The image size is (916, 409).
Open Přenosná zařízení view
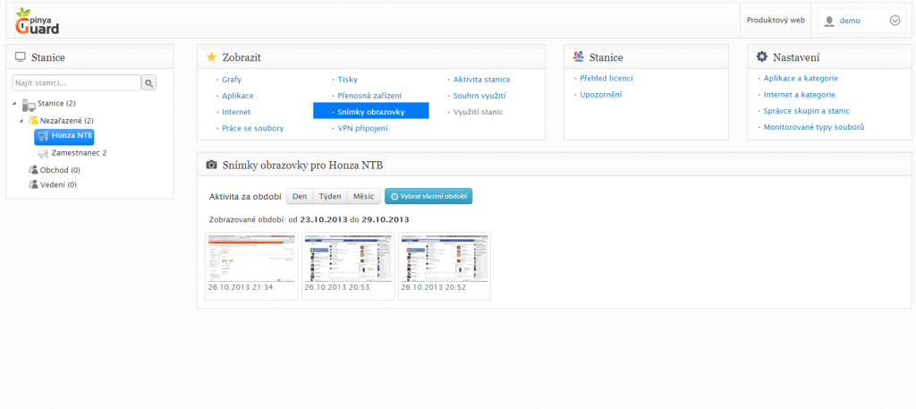pyautogui.click(x=369, y=95)
